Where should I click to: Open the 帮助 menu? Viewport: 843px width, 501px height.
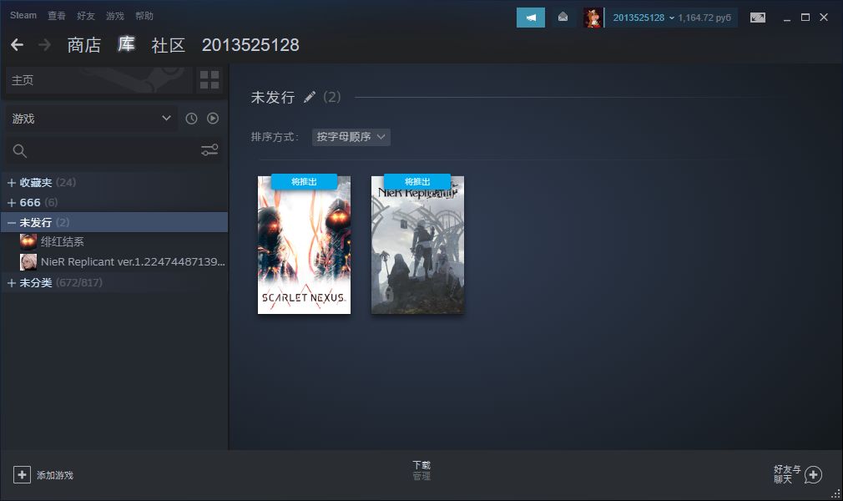tap(144, 16)
